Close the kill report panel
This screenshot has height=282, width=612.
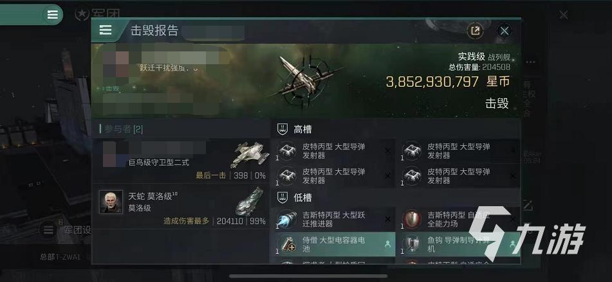505,31
